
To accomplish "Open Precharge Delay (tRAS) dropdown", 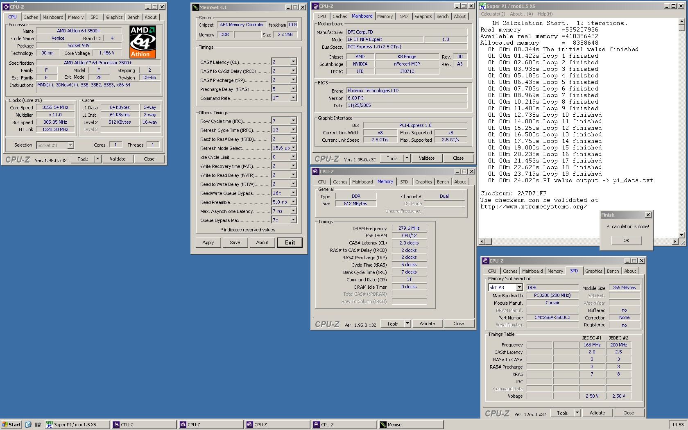I will click(x=293, y=89).
